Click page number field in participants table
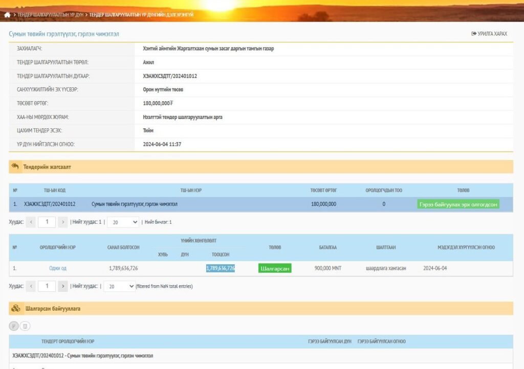524x369 pixels. (x=47, y=286)
